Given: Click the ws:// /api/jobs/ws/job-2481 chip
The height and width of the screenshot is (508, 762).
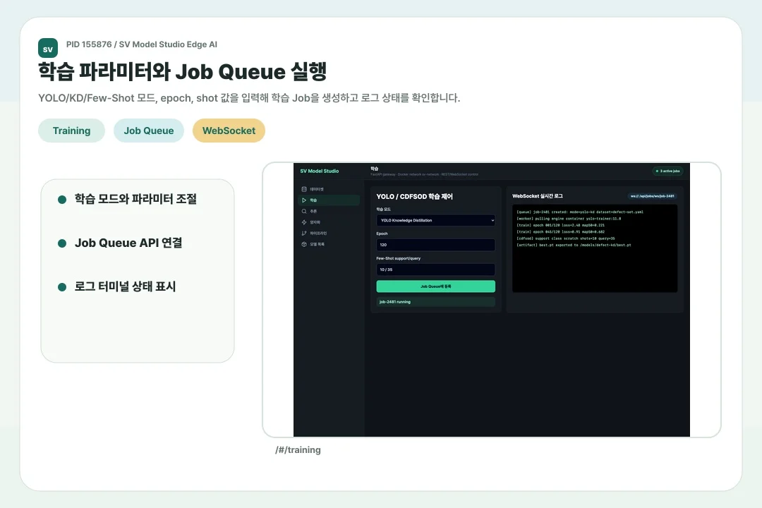Looking at the screenshot, I should point(652,196).
